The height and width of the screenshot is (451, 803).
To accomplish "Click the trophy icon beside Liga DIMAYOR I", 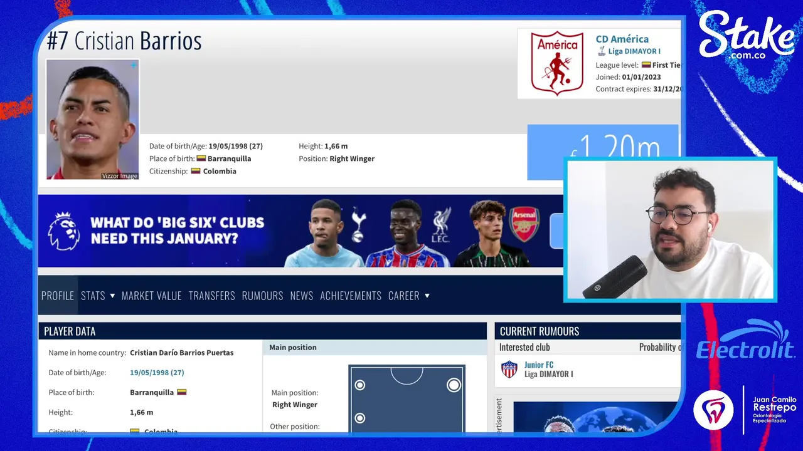I will coord(602,51).
